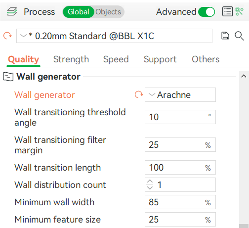249x228 pixels.
Task: Reset Wall generator to default value
Action: click(139, 94)
